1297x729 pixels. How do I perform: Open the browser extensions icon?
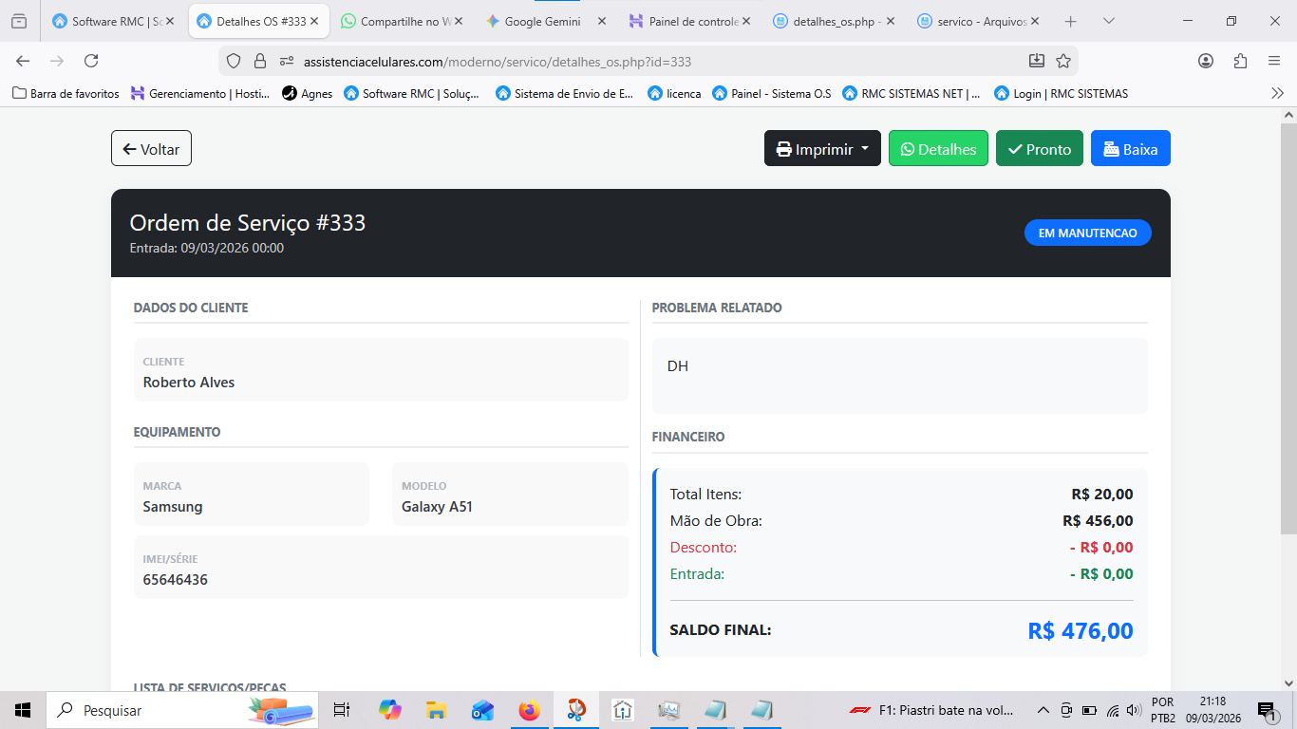(1240, 61)
